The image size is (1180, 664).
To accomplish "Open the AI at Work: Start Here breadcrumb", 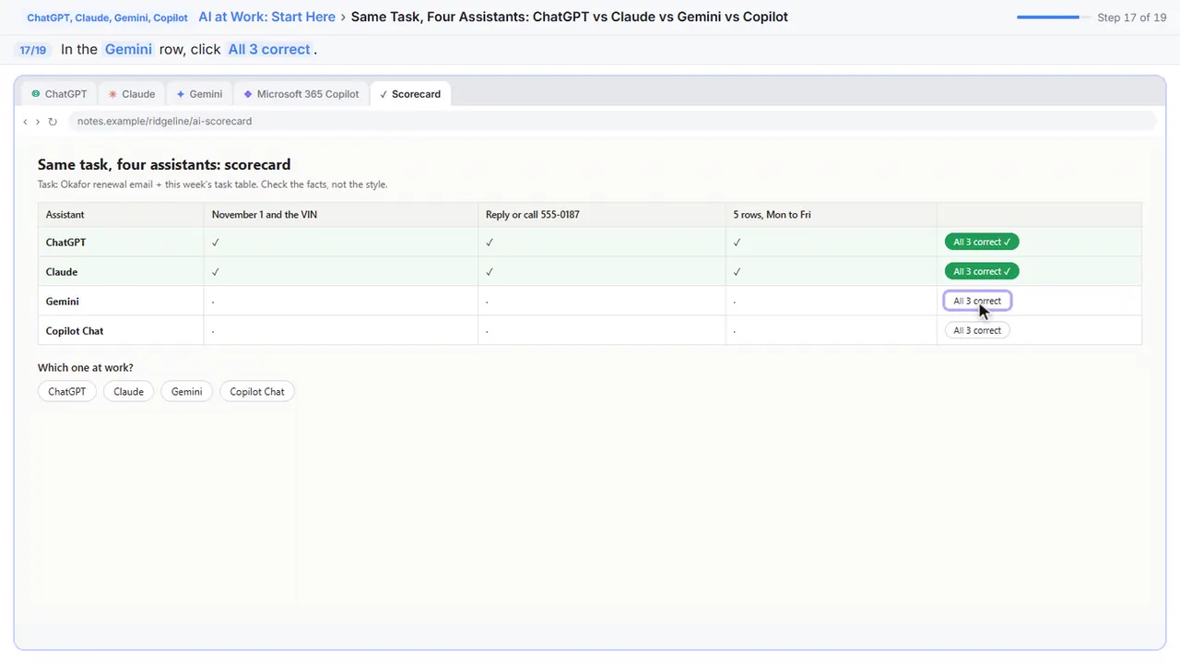I will [x=266, y=18].
